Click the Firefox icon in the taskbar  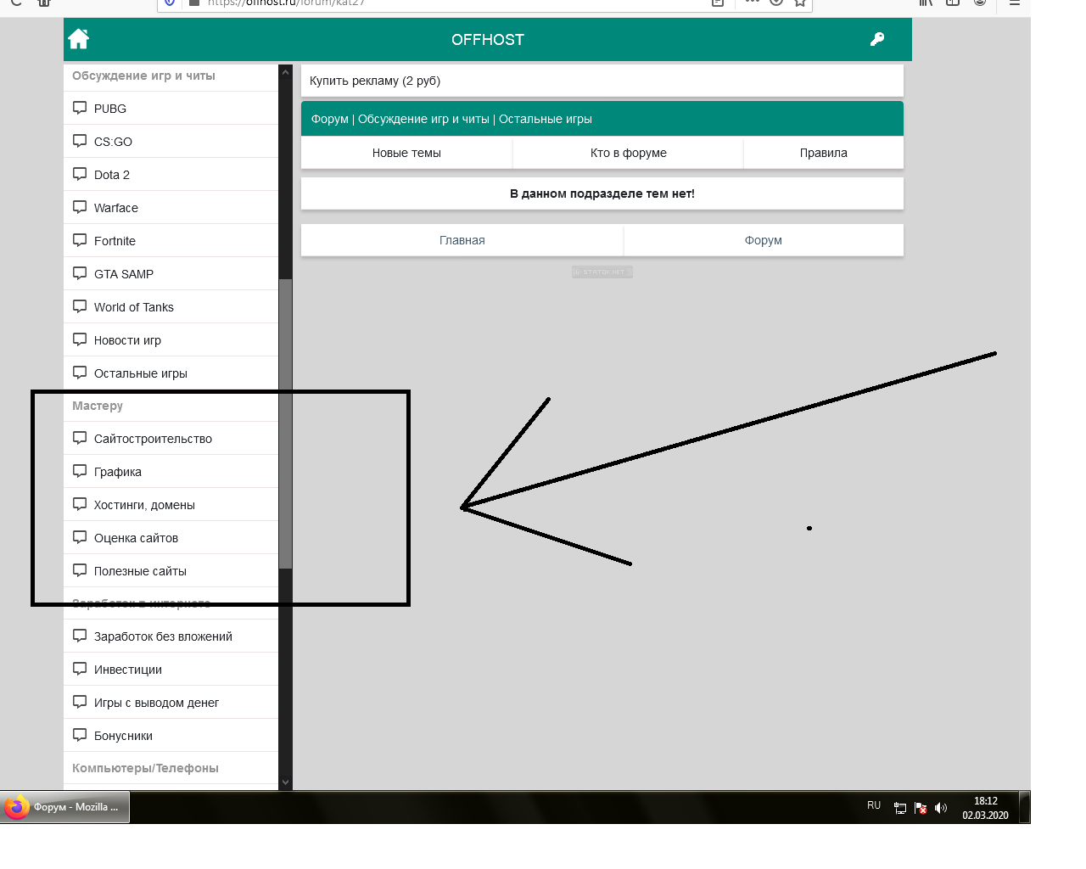coord(16,807)
